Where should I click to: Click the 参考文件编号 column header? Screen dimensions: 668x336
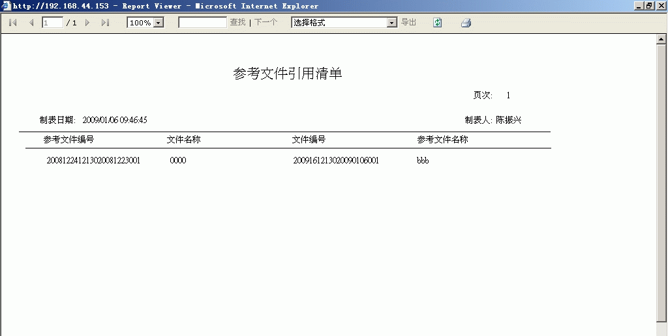tap(68, 140)
